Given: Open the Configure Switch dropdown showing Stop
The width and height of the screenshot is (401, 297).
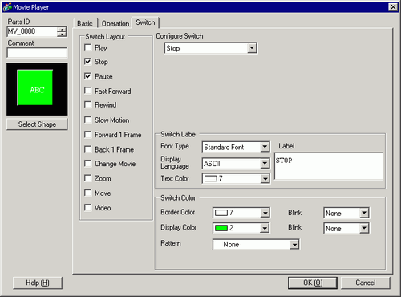Looking at the screenshot, I should click(211, 48).
